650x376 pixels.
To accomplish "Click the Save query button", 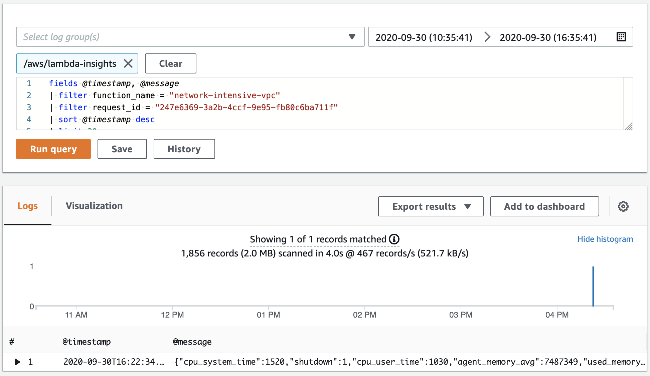I will (122, 149).
